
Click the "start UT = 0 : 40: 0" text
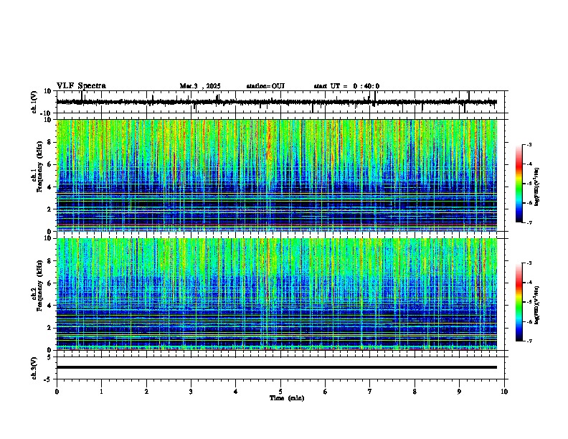click(346, 86)
